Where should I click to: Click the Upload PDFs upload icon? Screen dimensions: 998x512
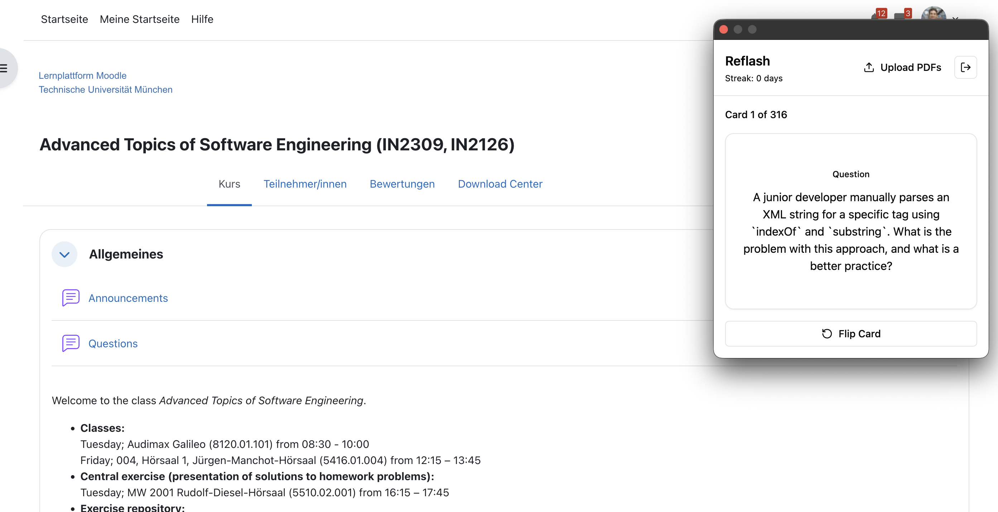tap(869, 67)
